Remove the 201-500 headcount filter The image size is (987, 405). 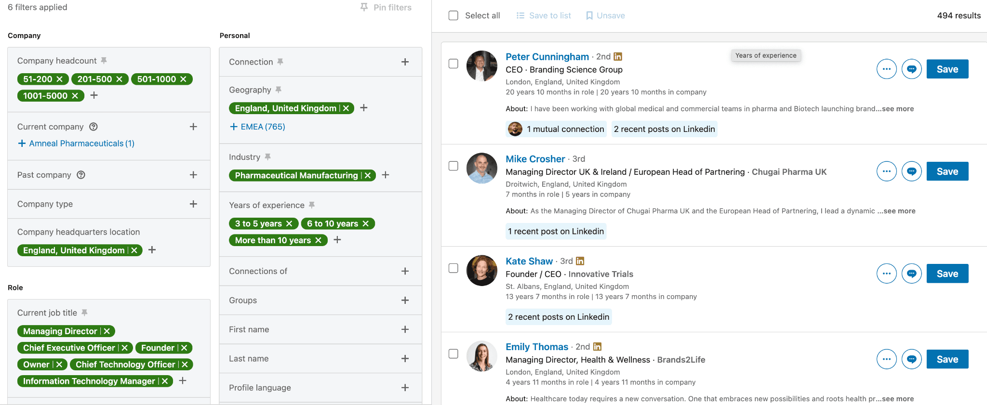pyautogui.click(x=119, y=79)
